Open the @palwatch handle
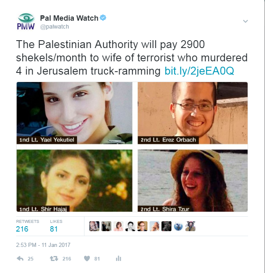 tap(55, 27)
